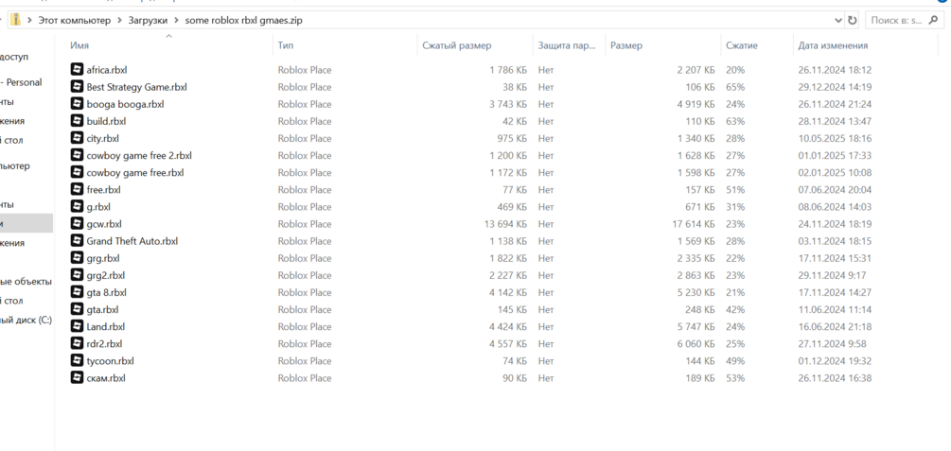Click the grg.rbxl file icon
Screen dimensions: 951x451
tap(77, 257)
